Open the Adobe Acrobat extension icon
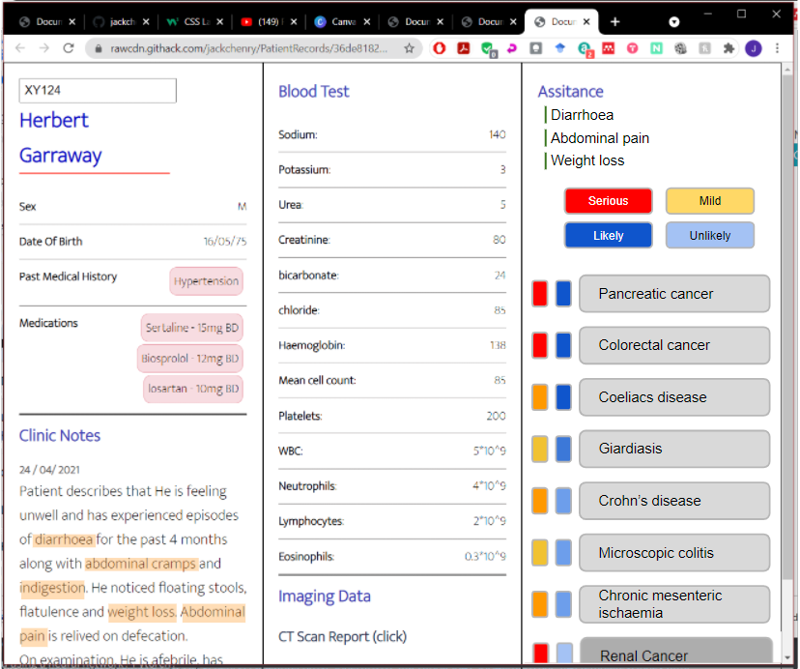The image size is (800, 669). pyautogui.click(x=462, y=47)
